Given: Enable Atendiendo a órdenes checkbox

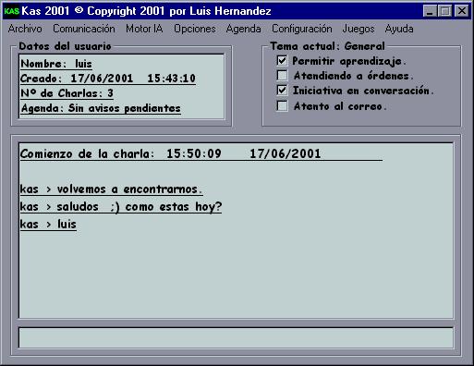Looking at the screenshot, I should point(282,76).
